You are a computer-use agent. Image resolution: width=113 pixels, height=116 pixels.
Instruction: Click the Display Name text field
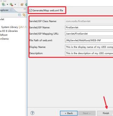point(89,47)
